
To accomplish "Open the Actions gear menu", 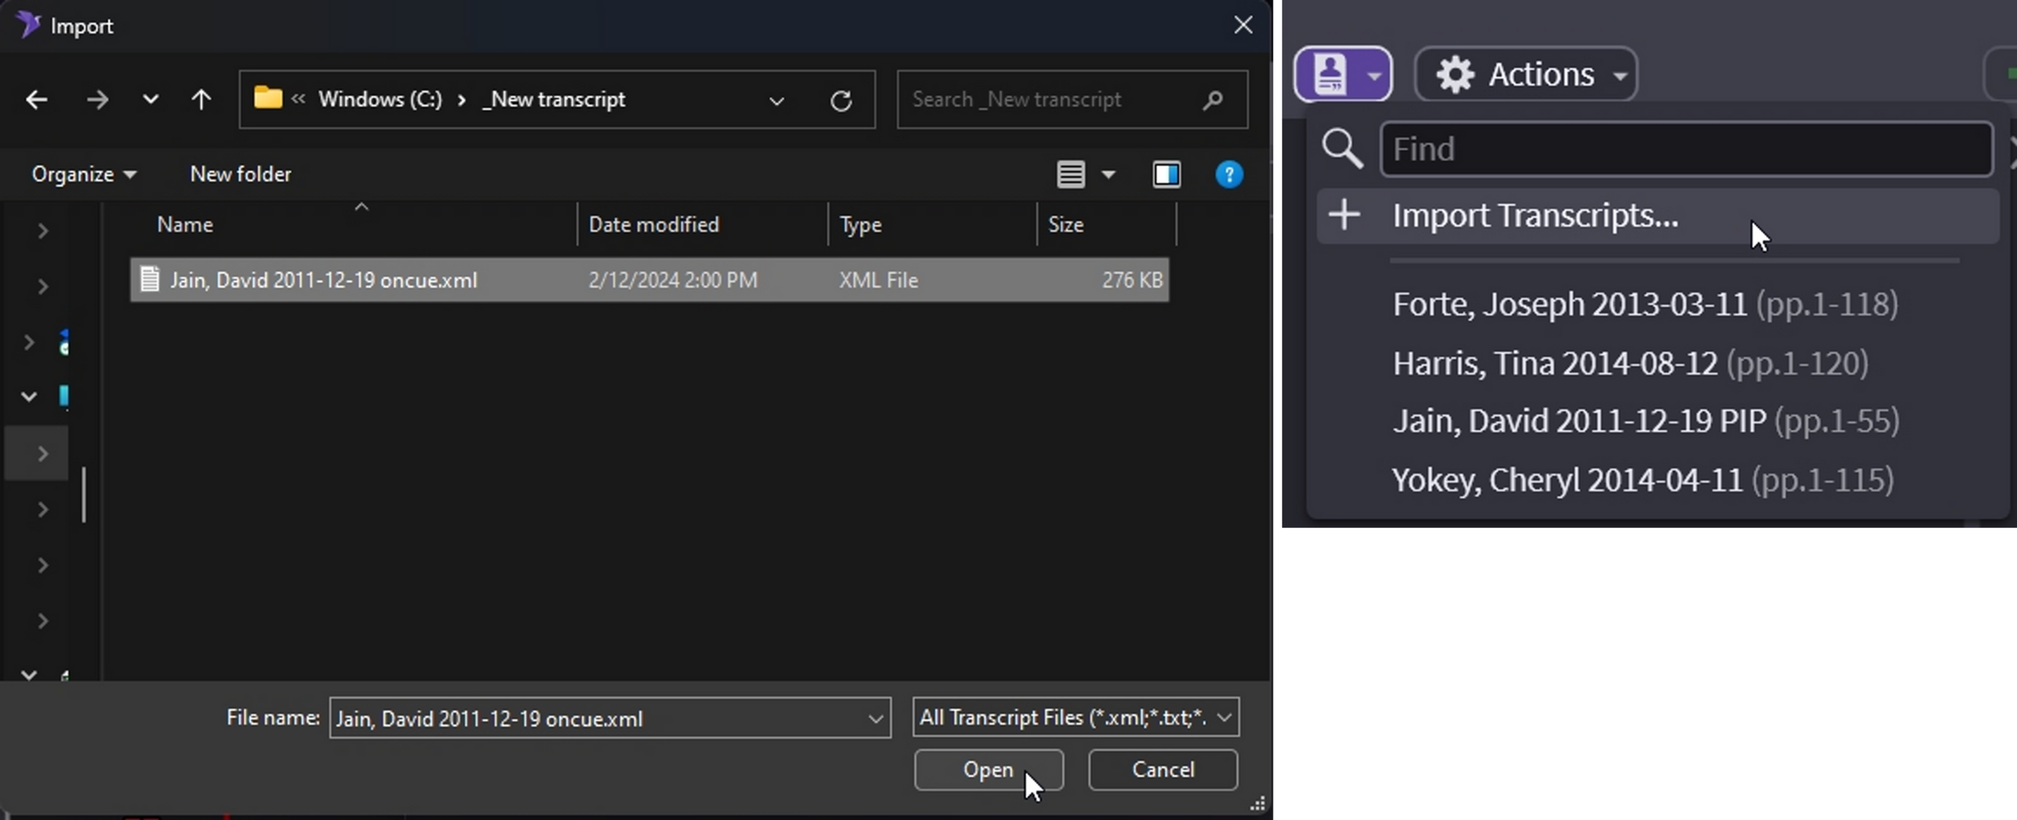I will 1526,75.
